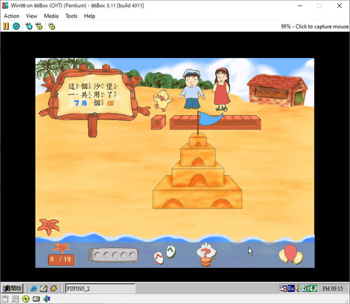This screenshot has height=304, width=350.
Task: Open the Tools menu
Action: 71,16
